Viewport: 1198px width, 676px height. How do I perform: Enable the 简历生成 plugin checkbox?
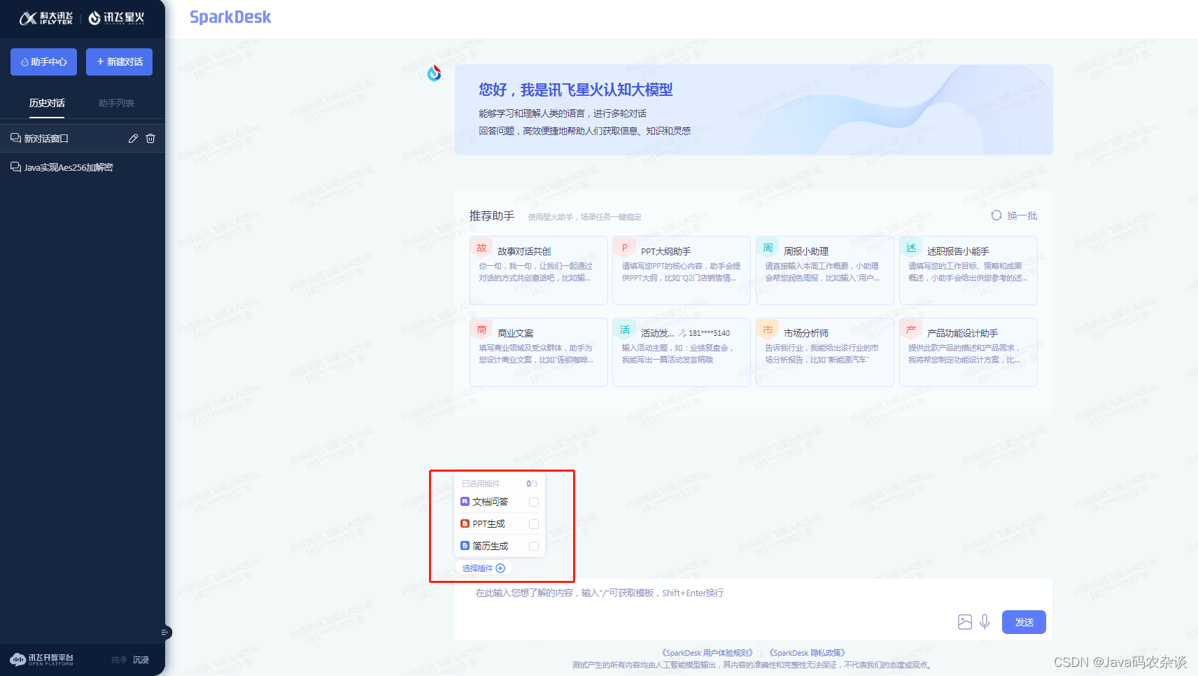coord(534,546)
